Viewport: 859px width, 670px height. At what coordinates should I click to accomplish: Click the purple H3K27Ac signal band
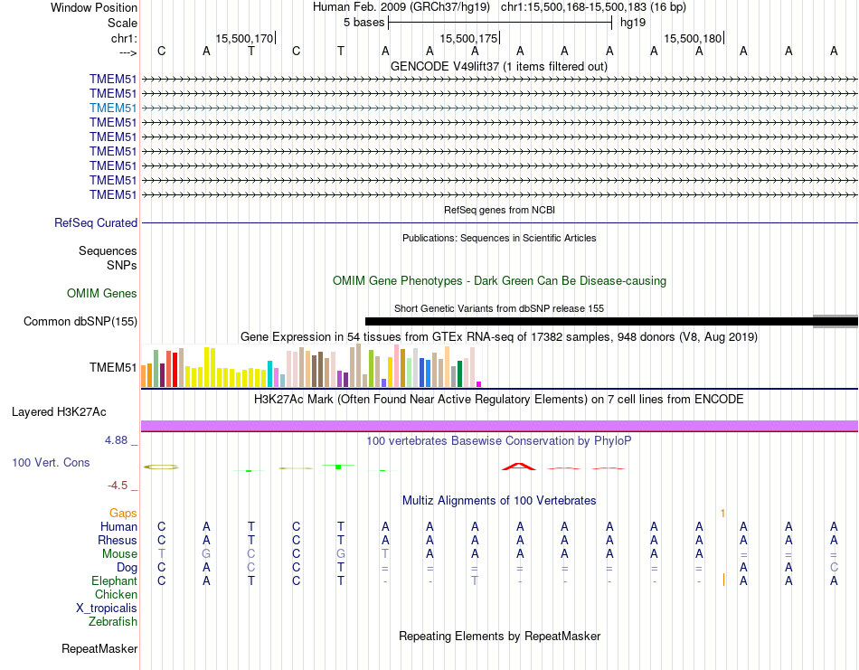(x=499, y=426)
